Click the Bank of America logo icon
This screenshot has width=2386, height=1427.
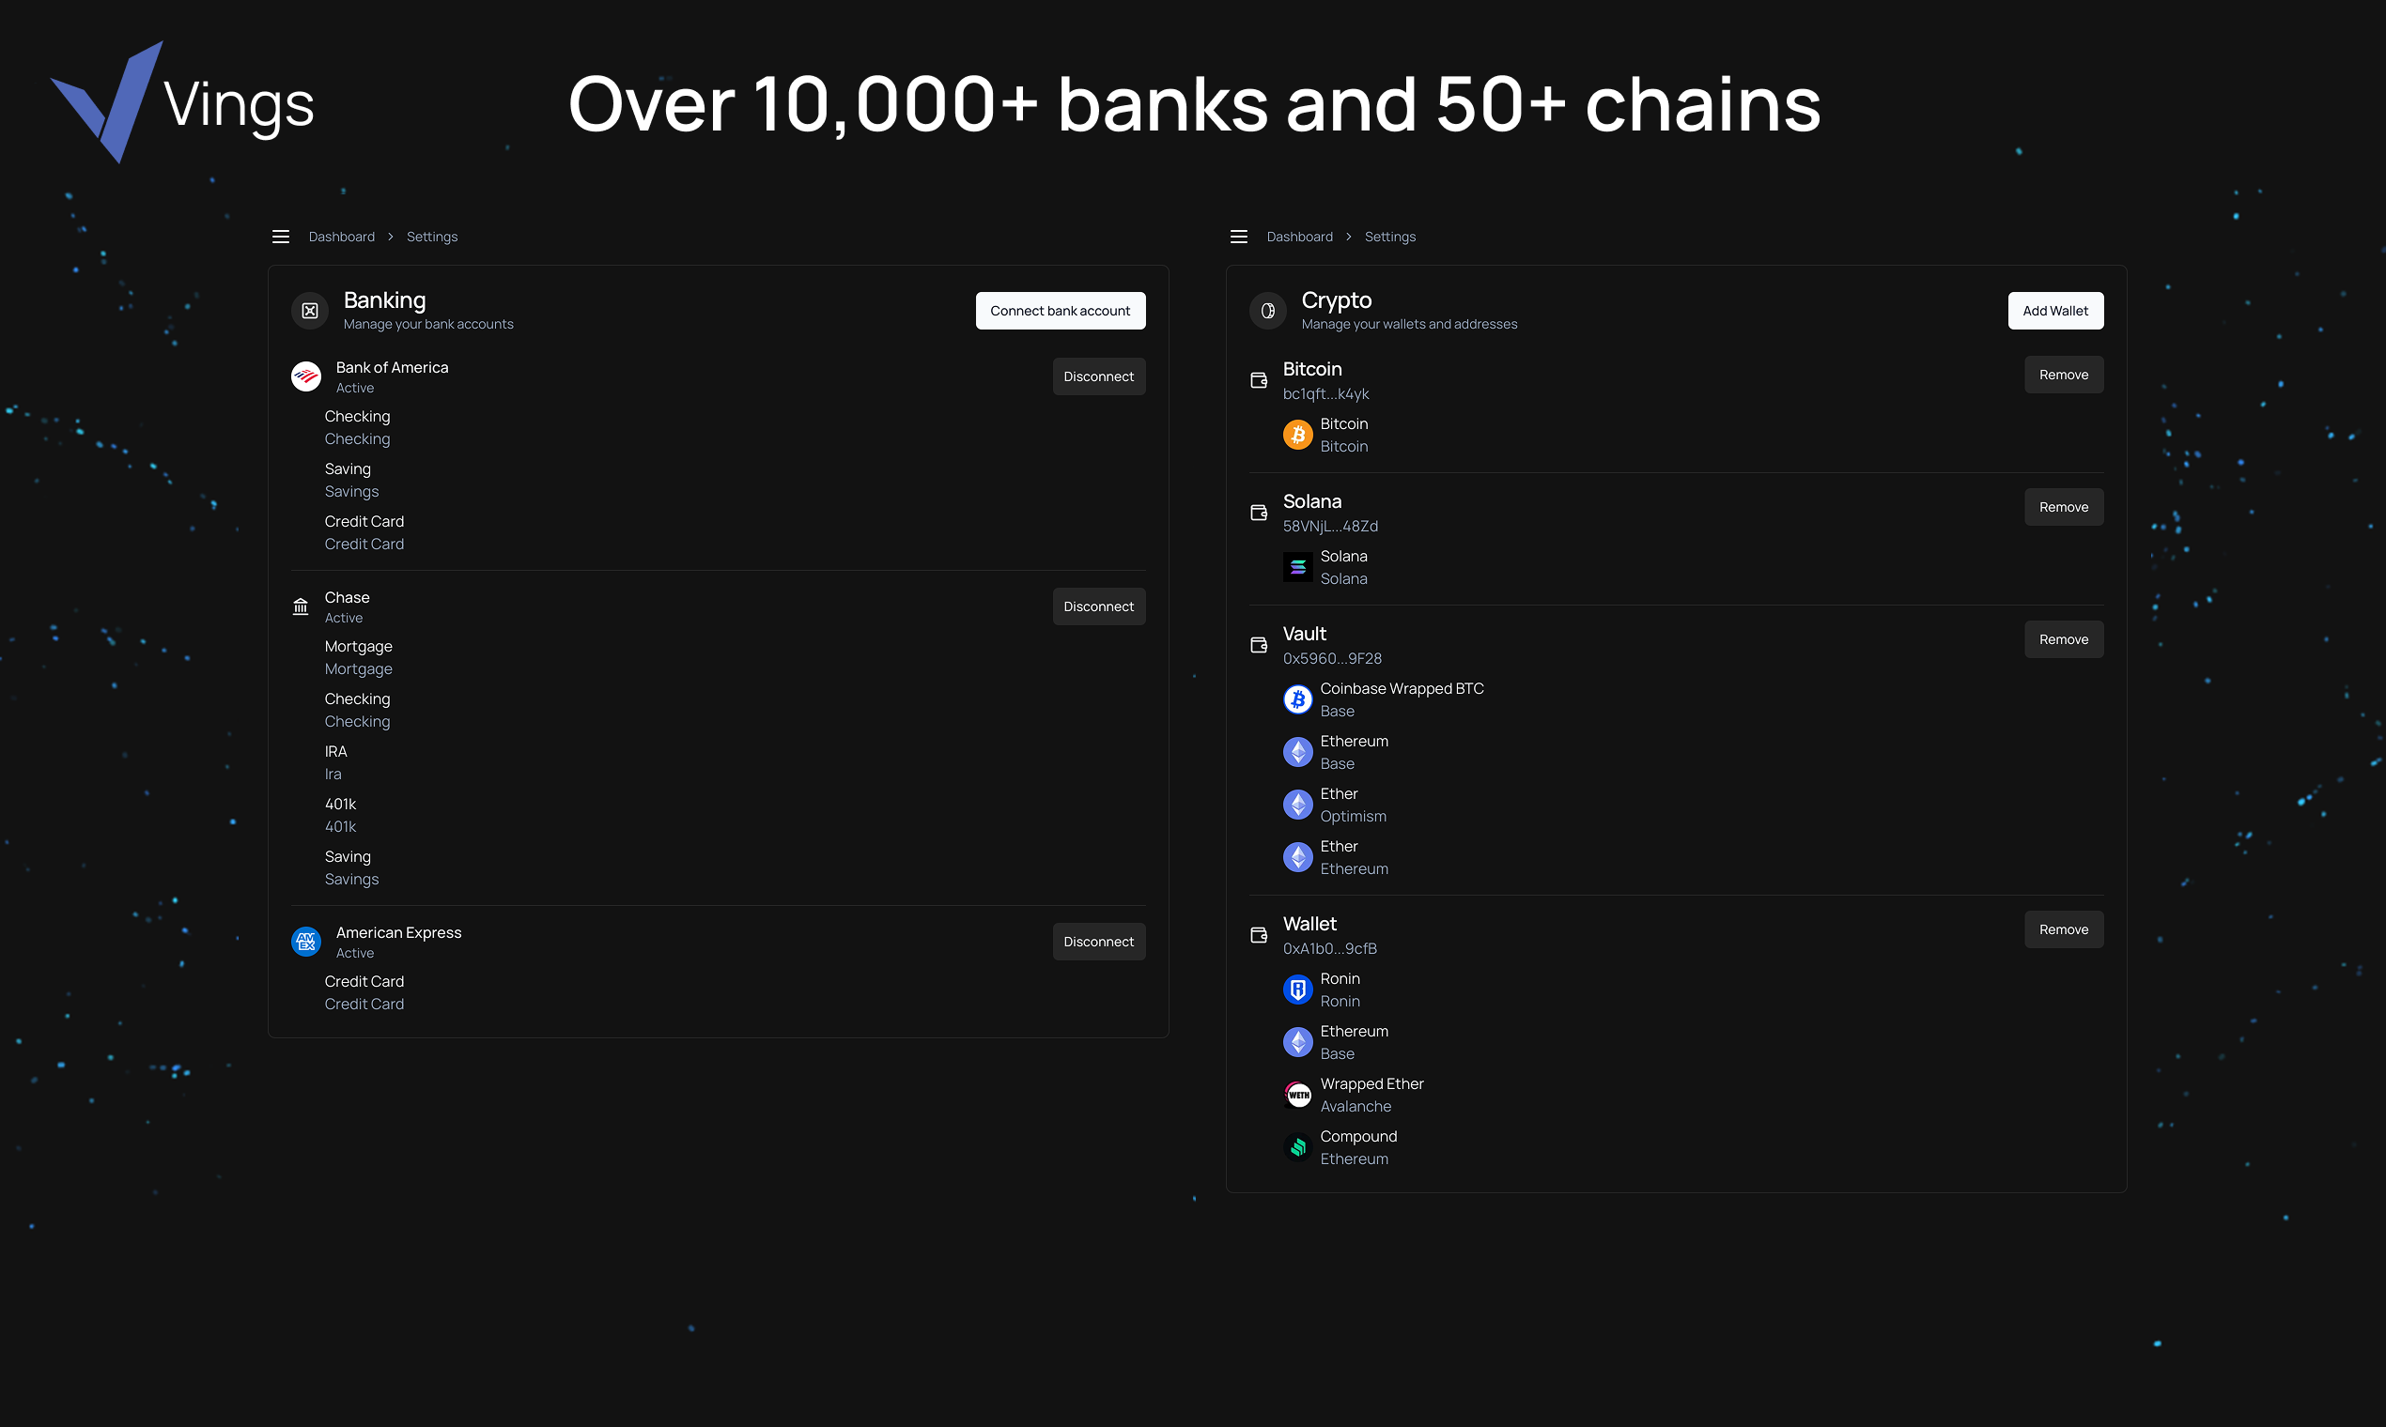click(x=306, y=377)
